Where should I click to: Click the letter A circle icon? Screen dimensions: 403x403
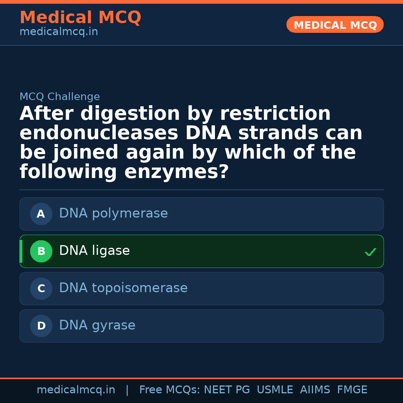click(41, 214)
